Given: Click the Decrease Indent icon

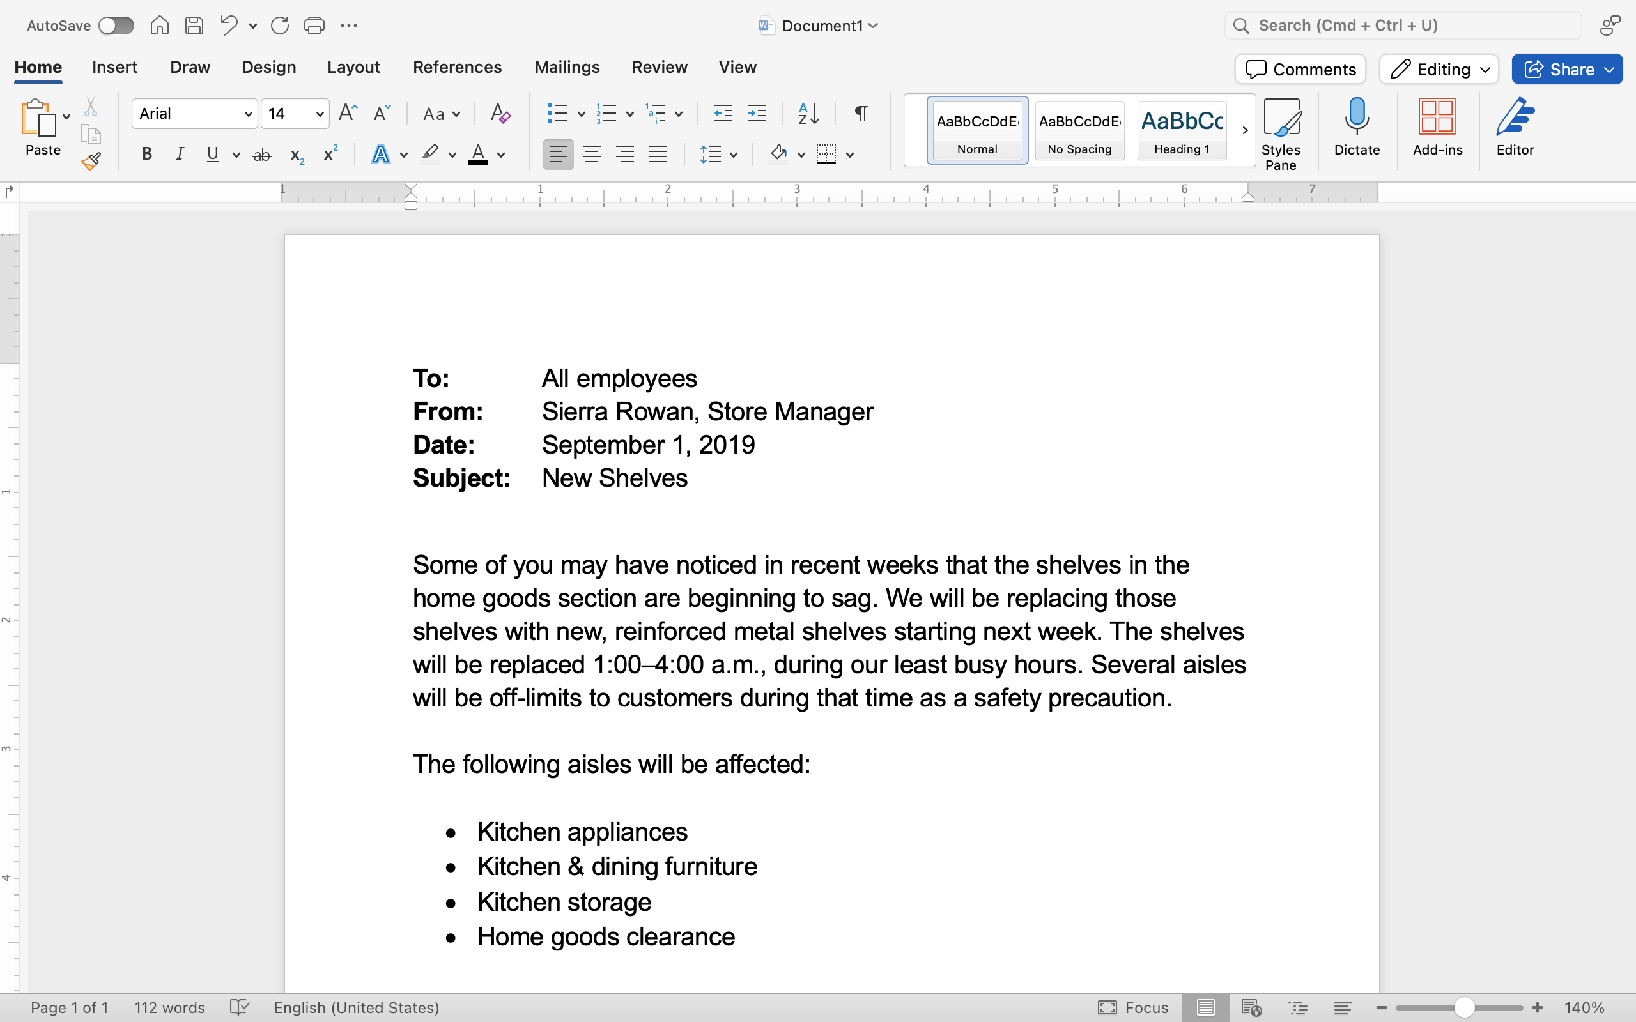Looking at the screenshot, I should 723,113.
